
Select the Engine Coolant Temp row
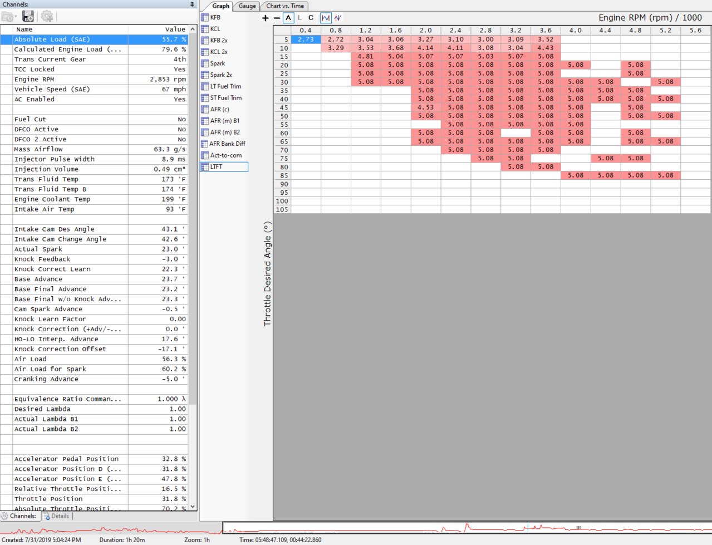pyautogui.click(x=94, y=200)
